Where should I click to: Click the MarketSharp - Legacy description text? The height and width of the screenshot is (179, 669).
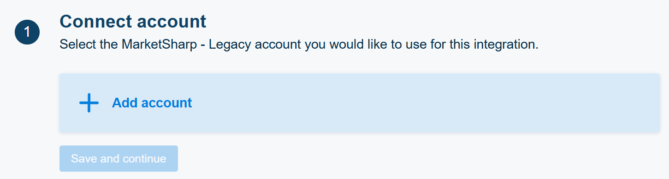299,45
